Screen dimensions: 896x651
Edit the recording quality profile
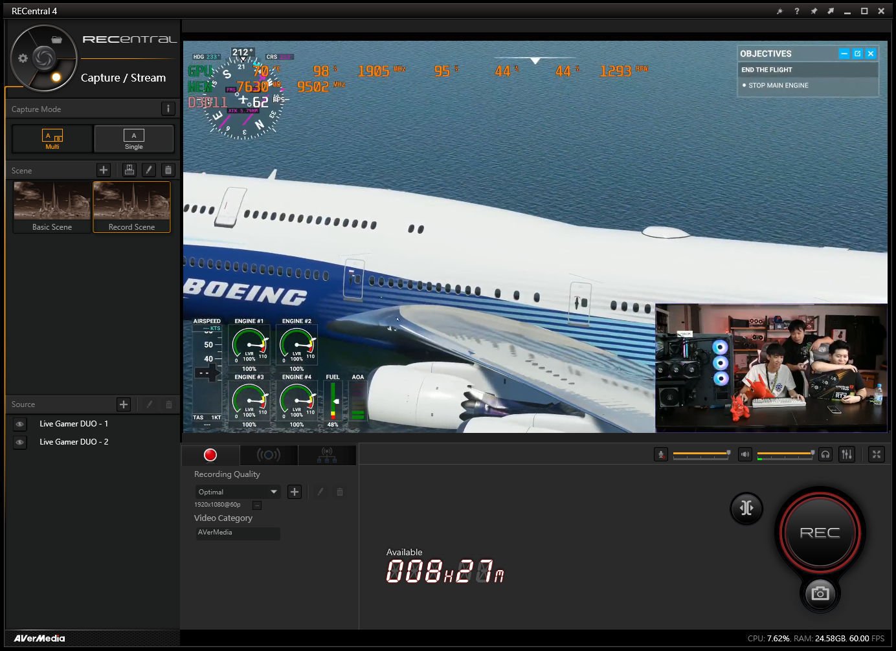pyautogui.click(x=320, y=492)
